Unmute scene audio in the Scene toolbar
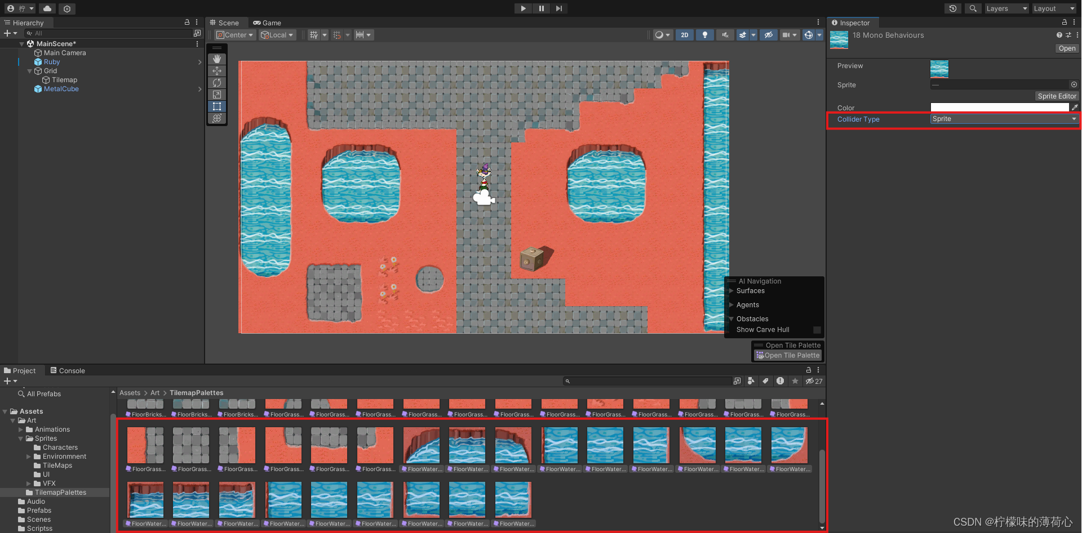This screenshot has height=533, width=1082. (725, 35)
